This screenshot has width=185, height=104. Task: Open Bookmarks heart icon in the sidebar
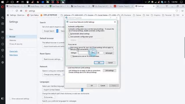point(3,38)
